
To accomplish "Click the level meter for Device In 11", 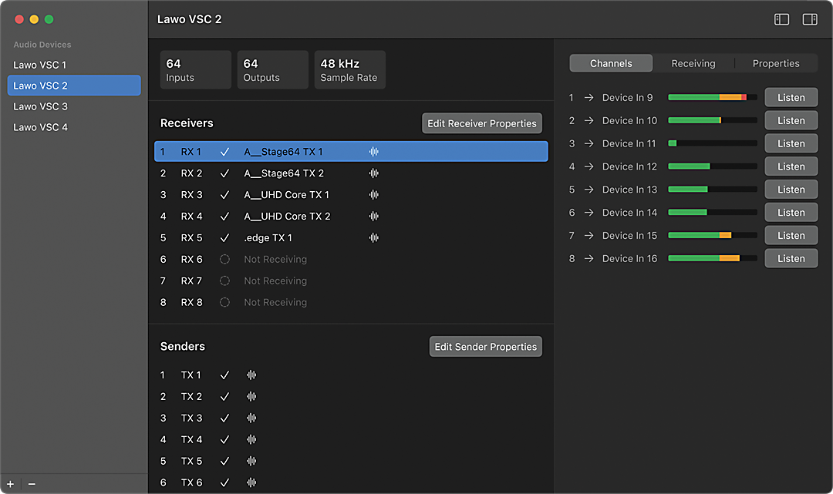I will (x=713, y=143).
